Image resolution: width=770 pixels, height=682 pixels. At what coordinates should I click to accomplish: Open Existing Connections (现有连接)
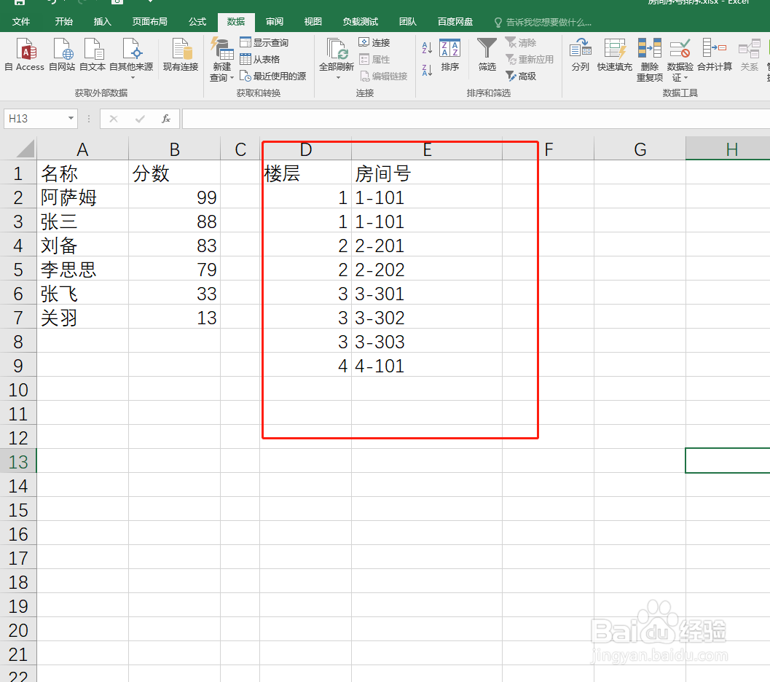(180, 55)
